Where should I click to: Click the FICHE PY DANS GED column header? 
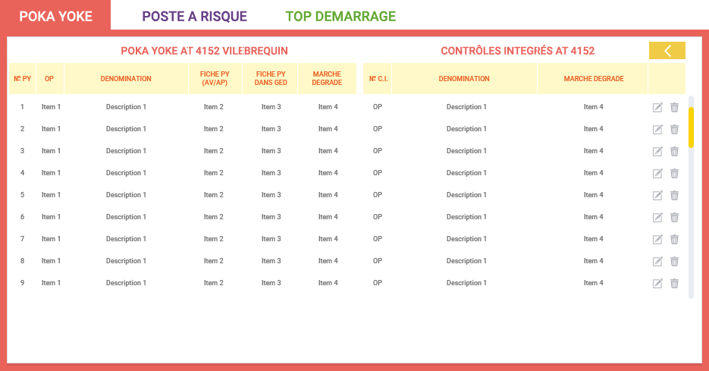click(270, 79)
